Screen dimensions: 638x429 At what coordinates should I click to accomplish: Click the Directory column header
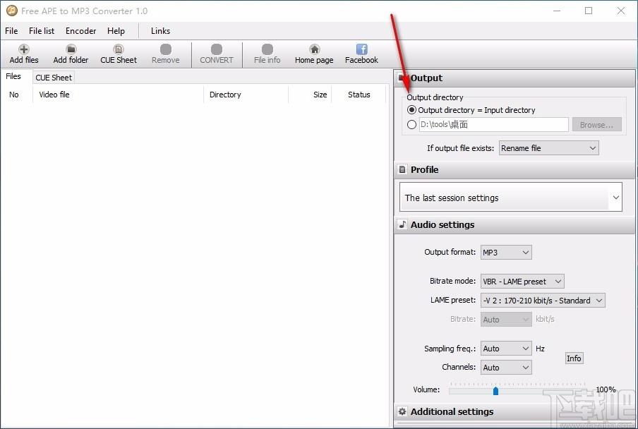(x=246, y=95)
